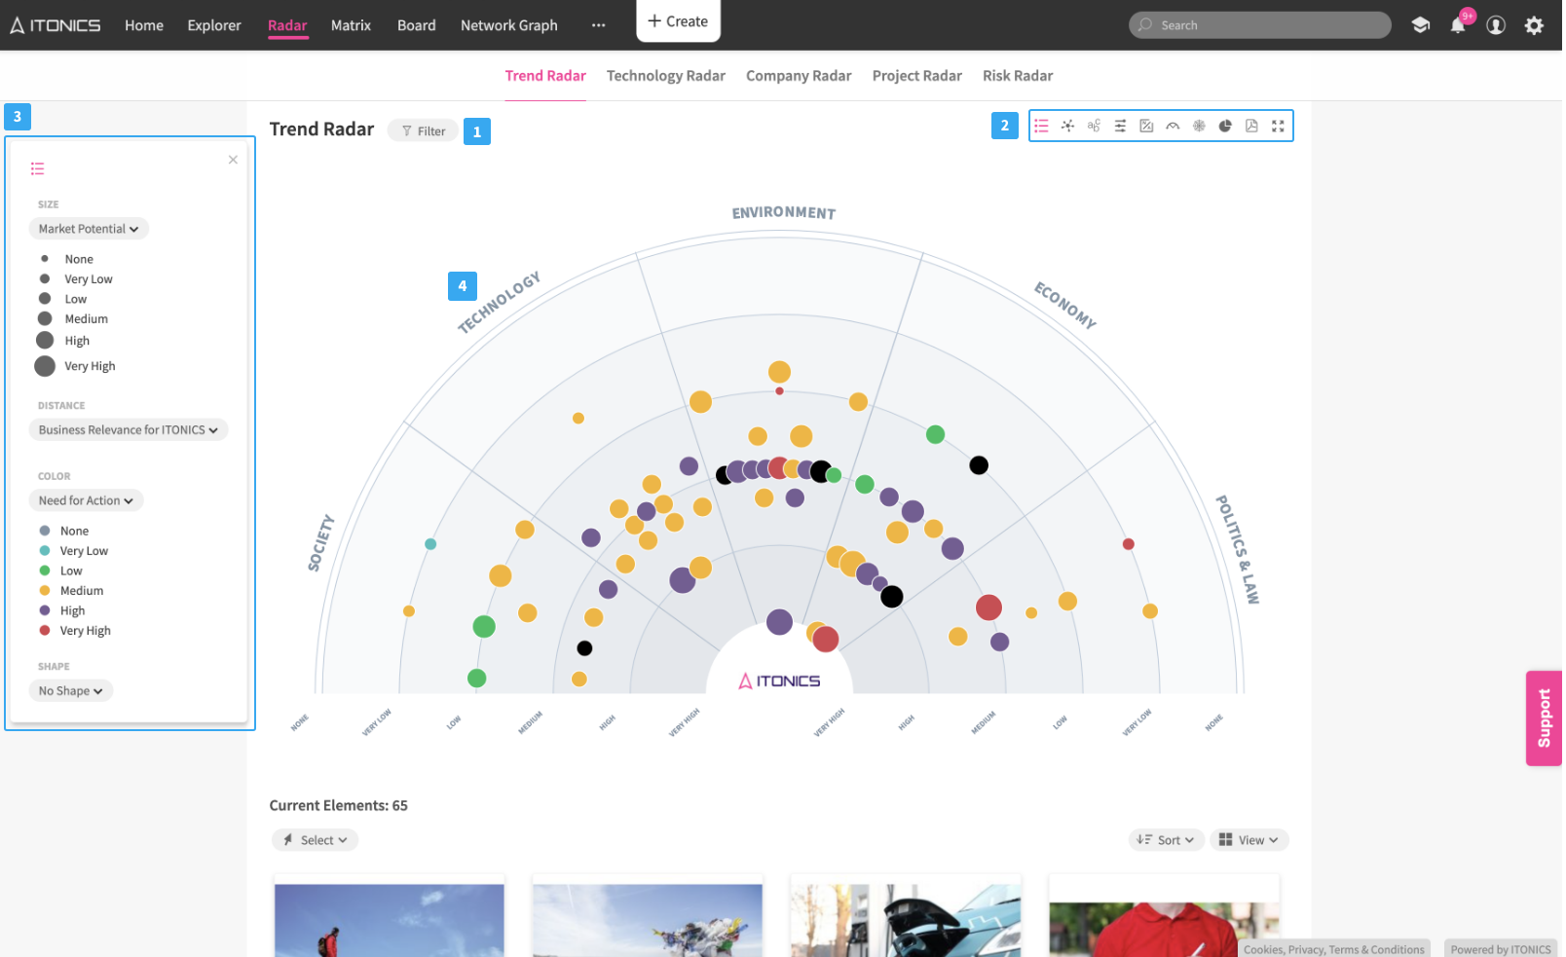Screen dimensions: 1566x957
Task: Open the settings gear icon
Action: [1535, 25]
